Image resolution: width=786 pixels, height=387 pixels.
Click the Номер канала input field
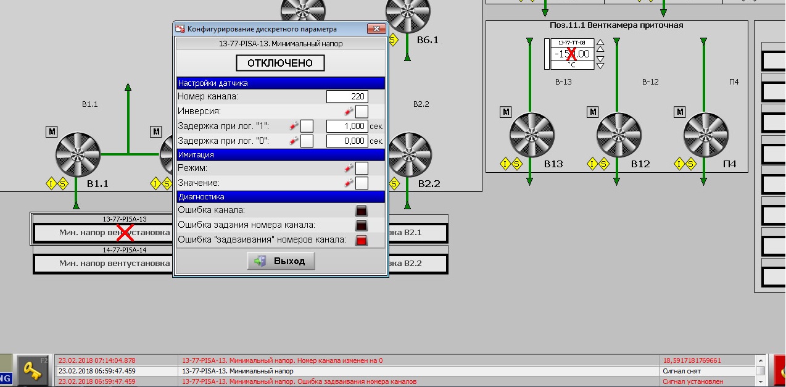(x=347, y=96)
